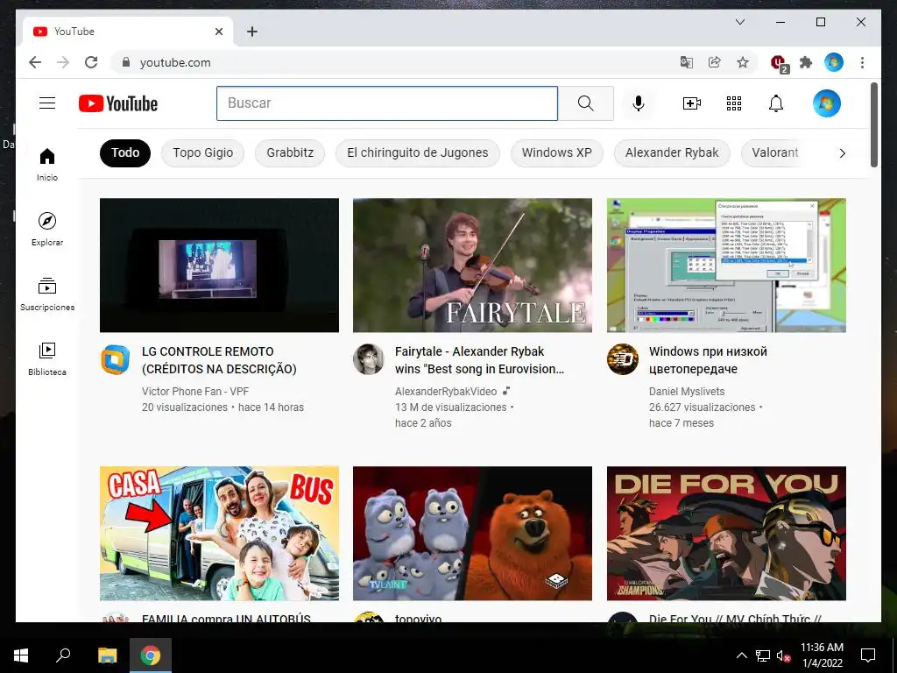
Task: Open the notifications bell
Action: click(776, 103)
